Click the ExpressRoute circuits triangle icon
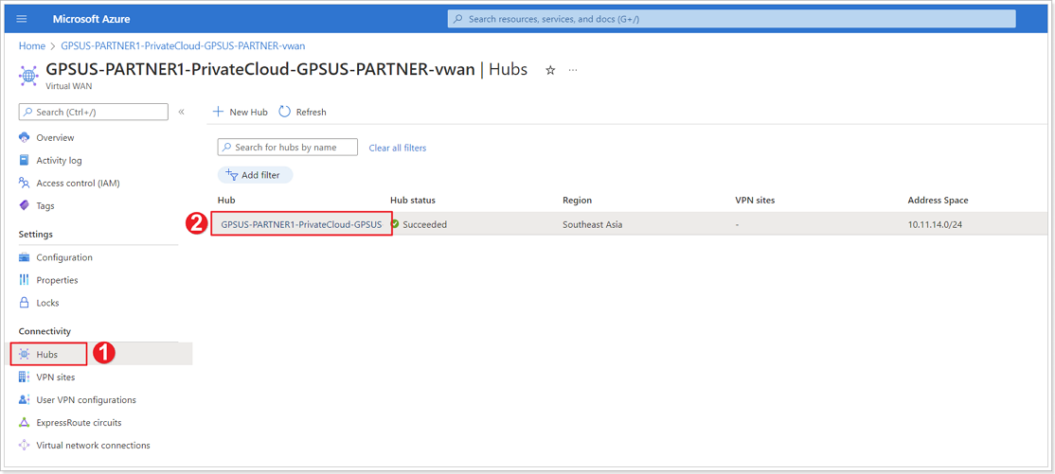The width and height of the screenshot is (1055, 474). [x=25, y=422]
